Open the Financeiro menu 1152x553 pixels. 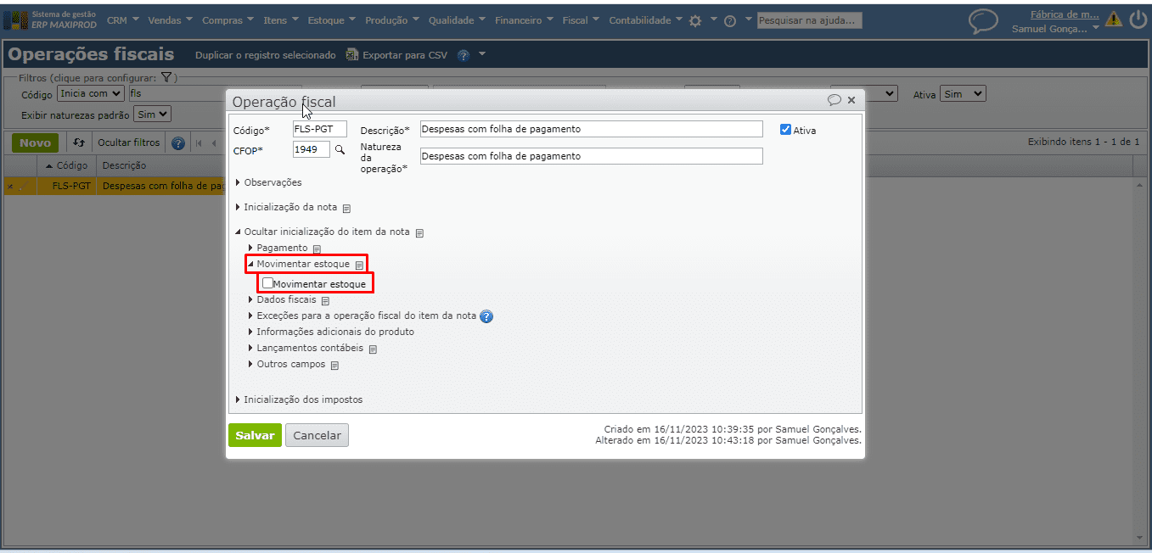click(524, 20)
